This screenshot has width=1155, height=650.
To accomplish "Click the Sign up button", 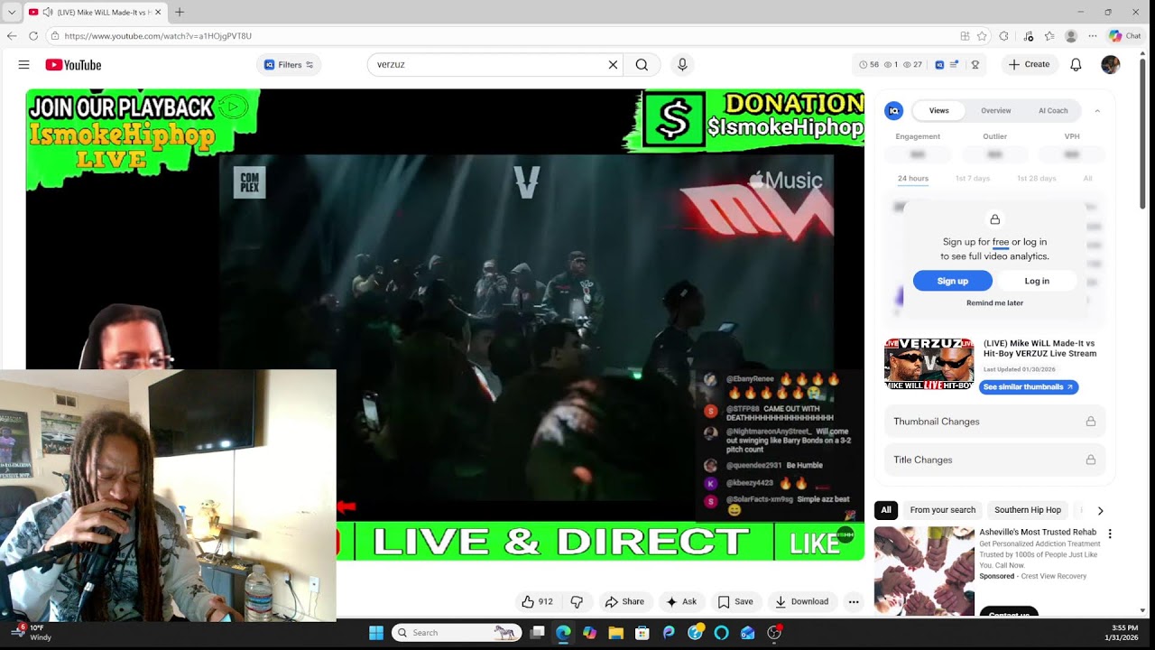I will [953, 281].
